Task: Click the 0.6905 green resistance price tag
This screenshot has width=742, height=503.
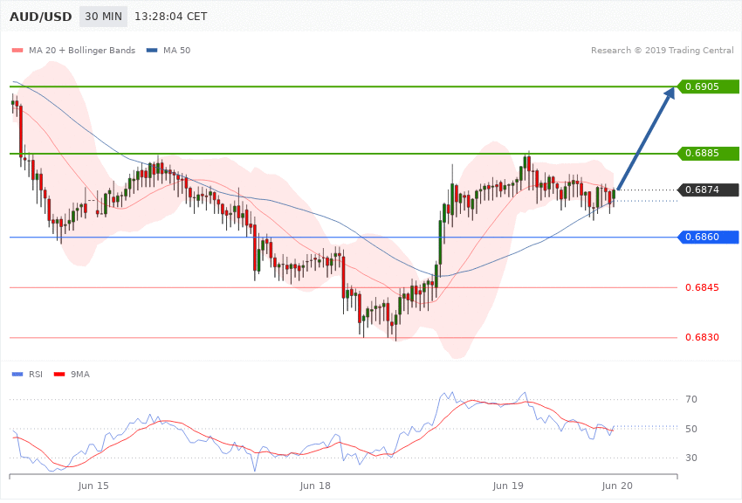Action: point(707,86)
